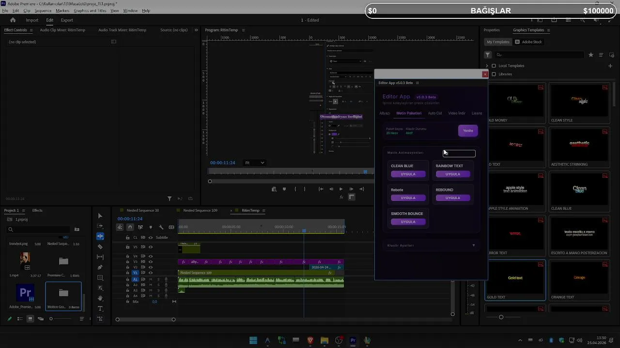
Task: Mark In in Program monitor
Action: pos(295,189)
